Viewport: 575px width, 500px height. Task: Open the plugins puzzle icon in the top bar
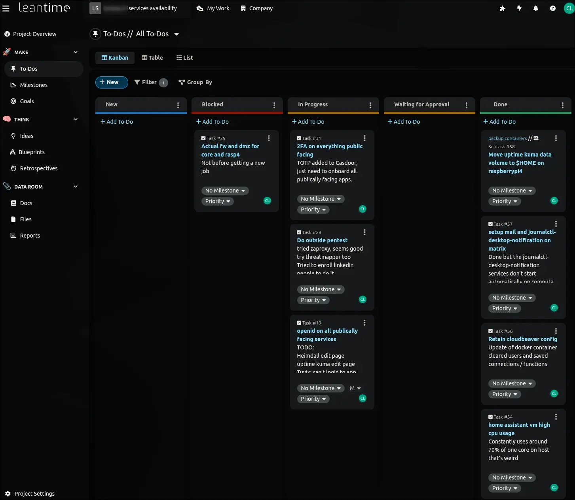[x=502, y=8]
